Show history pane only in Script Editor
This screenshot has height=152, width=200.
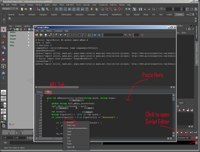(70, 35)
